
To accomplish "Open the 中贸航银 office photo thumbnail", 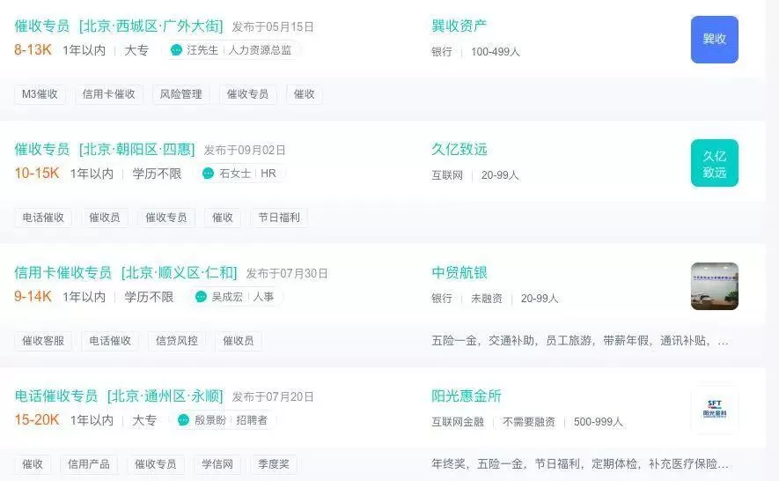I will [715, 286].
